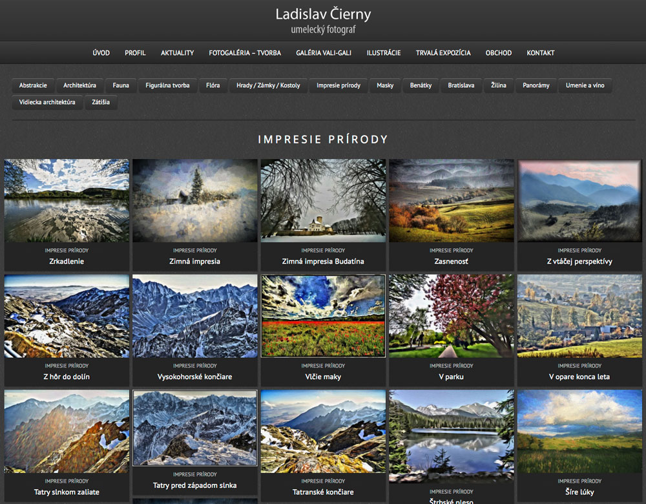View the Z vtáčej perspektívy image
The image size is (646, 504).
(x=579, y=201)
